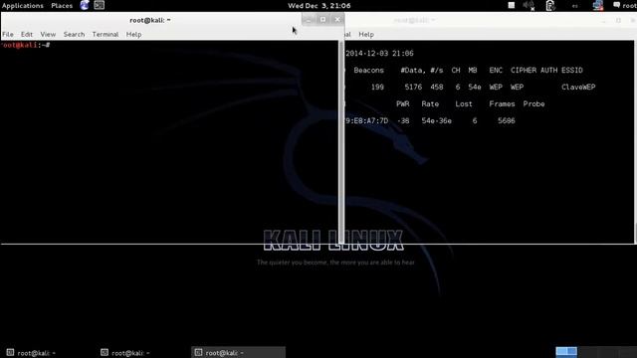Image resolution: width=637 pixels, height=358 pixels.
Task: Click the ESSID name 'ClaveWEP'
Action: (x=578, y=87)
